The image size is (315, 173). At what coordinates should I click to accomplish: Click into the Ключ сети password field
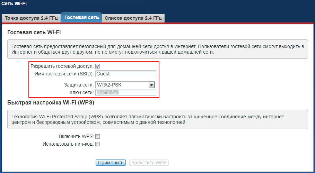[126, 92]
